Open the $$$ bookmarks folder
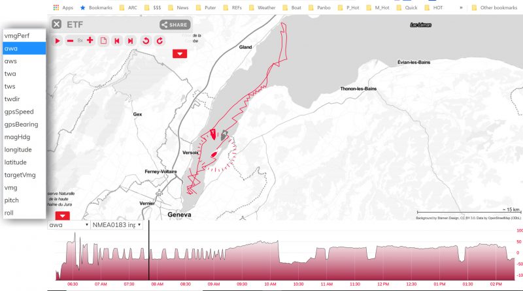Viewport: 523px width, 291px height. tap(153, 7)
